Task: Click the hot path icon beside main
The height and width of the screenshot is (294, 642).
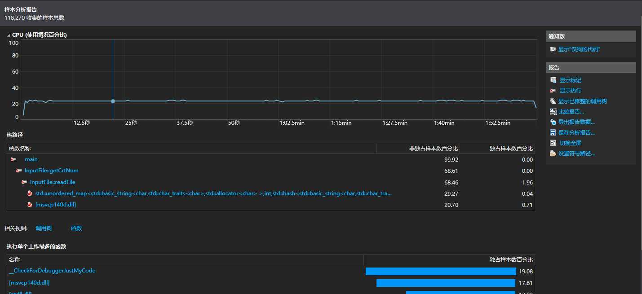Action: (x=13, y=159)
